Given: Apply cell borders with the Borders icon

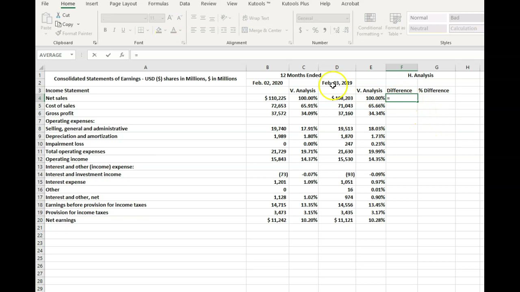Looking at the screenshot, I should pos(141,30).
